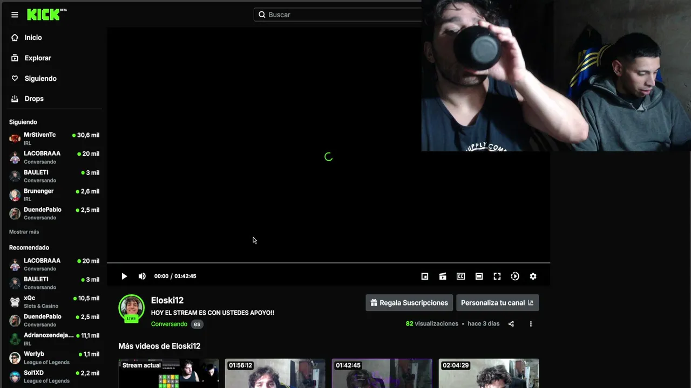Click the '30,6 mil' viewer count
Image resolution: width=691 pixels, height=388 pixels.
[x=88, y=135]
